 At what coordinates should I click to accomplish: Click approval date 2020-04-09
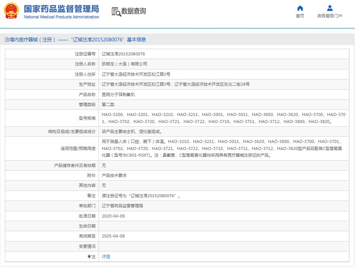[x=113, y=216]
